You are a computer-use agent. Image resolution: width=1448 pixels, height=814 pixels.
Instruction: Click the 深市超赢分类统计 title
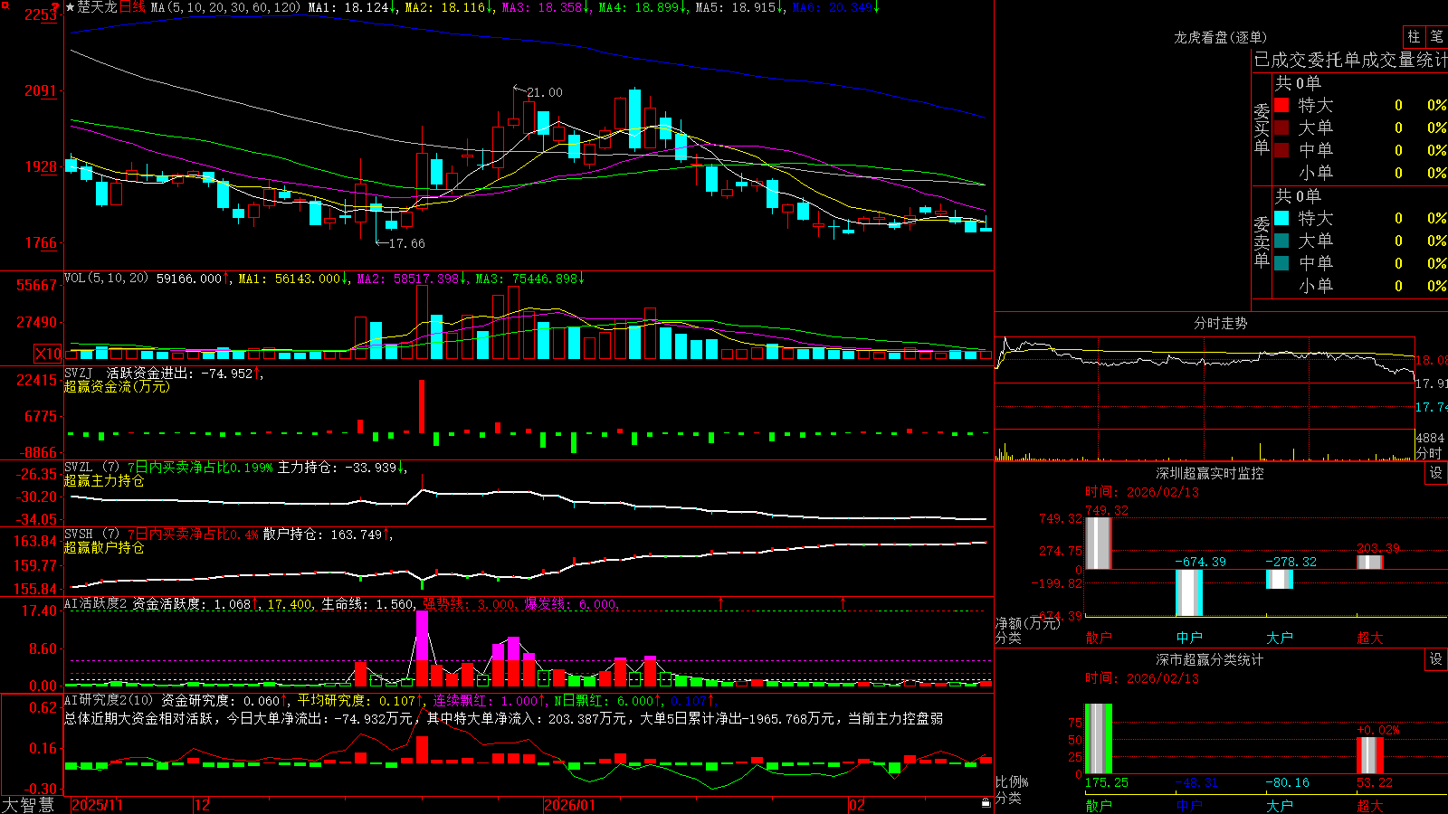click(1210, 659)
